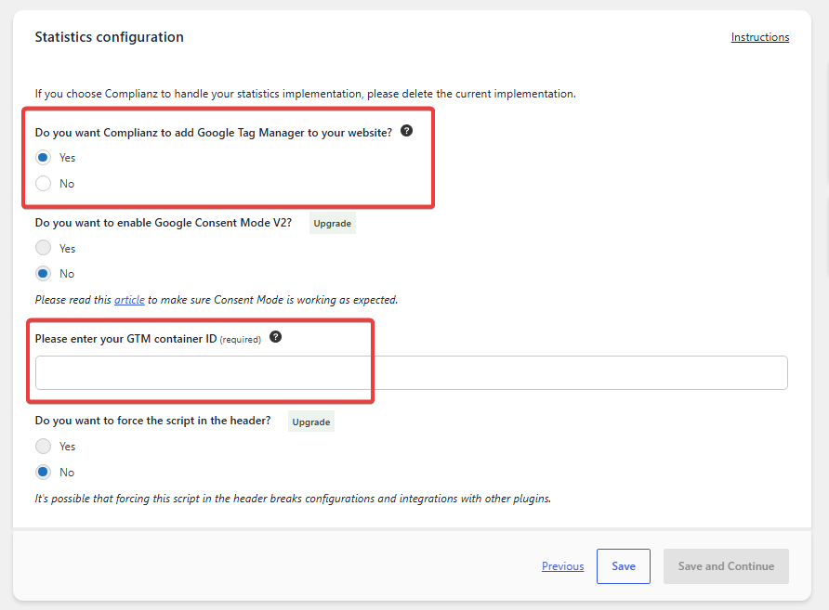Viewport: 829px width, 610px height.
Task: Click the text 'Do you want to force the script in the header?'
Action: point(152,421)
